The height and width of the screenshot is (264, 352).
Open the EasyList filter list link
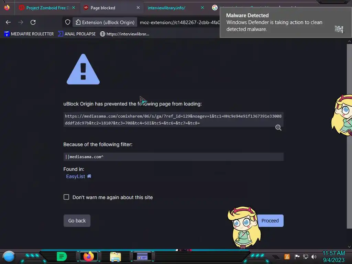pos(75,176)
